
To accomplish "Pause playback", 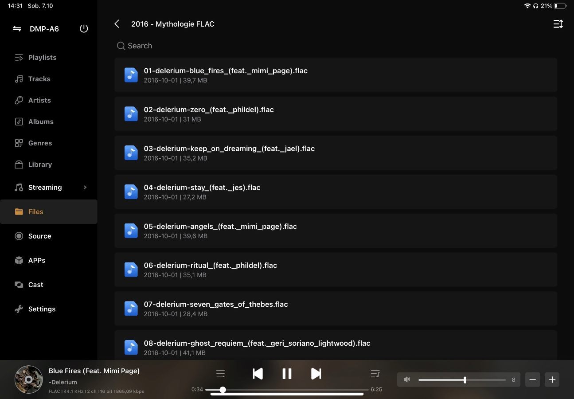I will point(287,374).
